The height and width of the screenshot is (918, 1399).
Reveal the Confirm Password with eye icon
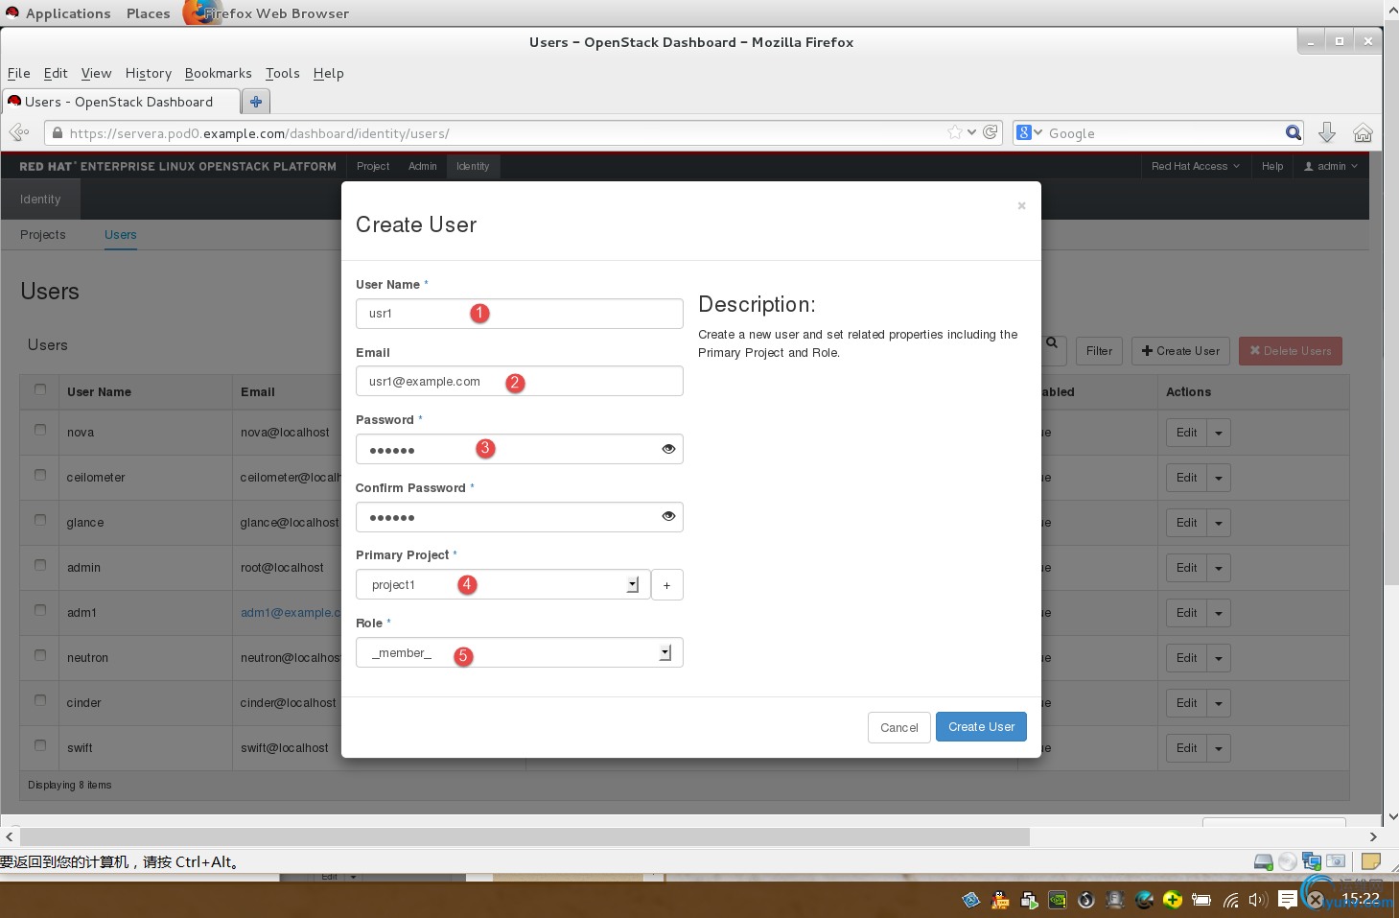point(668,516)
